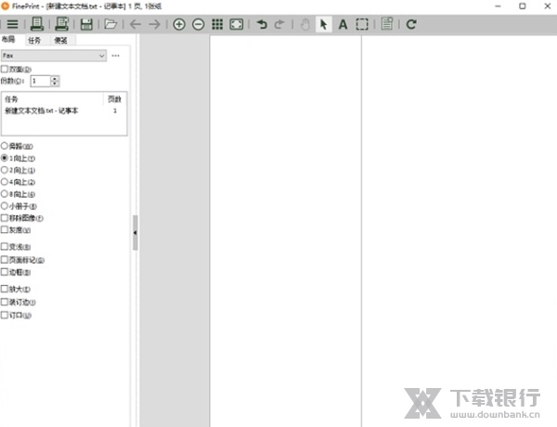
Task: Select the text tool letter A
Action: [x=343, y=24]
